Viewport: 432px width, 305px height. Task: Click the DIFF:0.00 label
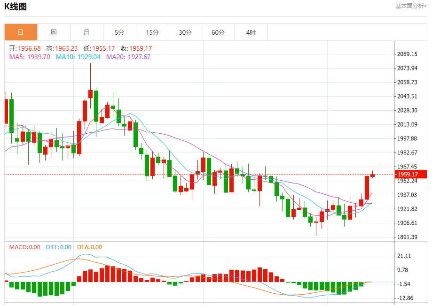click(59, 247)
